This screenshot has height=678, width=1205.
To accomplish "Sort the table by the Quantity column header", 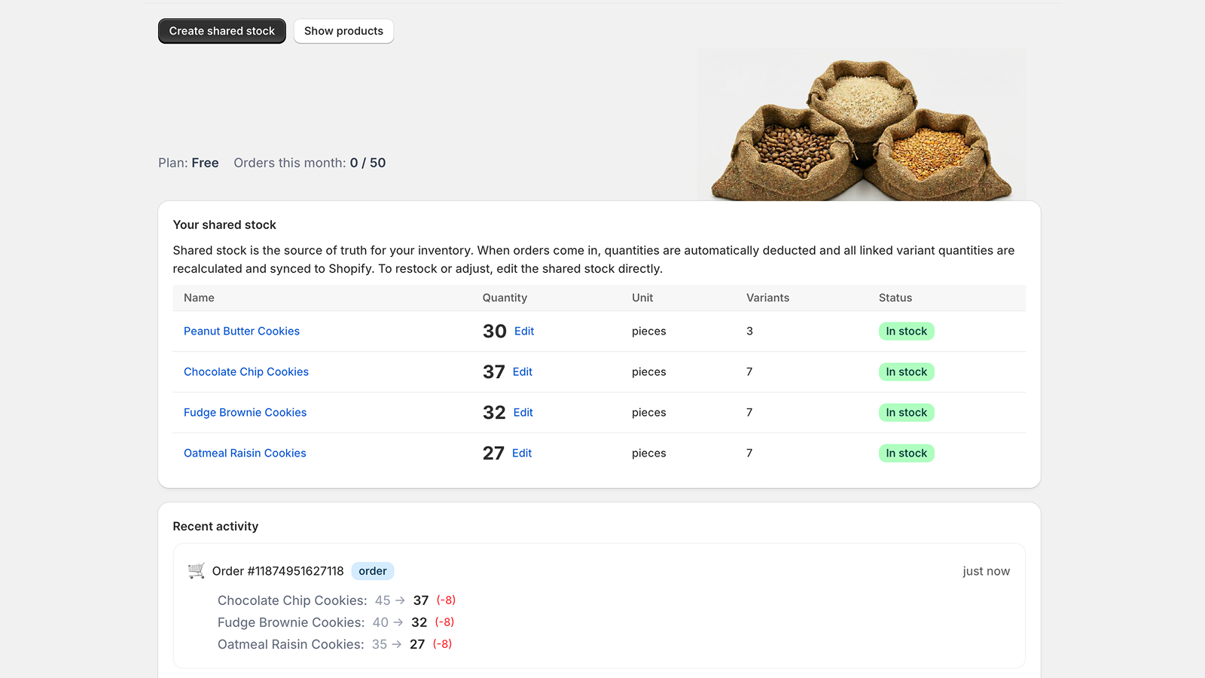I will [x=505, y=298].
